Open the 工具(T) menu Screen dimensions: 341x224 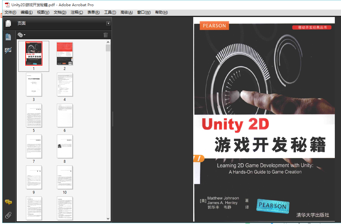click(110, 12)
